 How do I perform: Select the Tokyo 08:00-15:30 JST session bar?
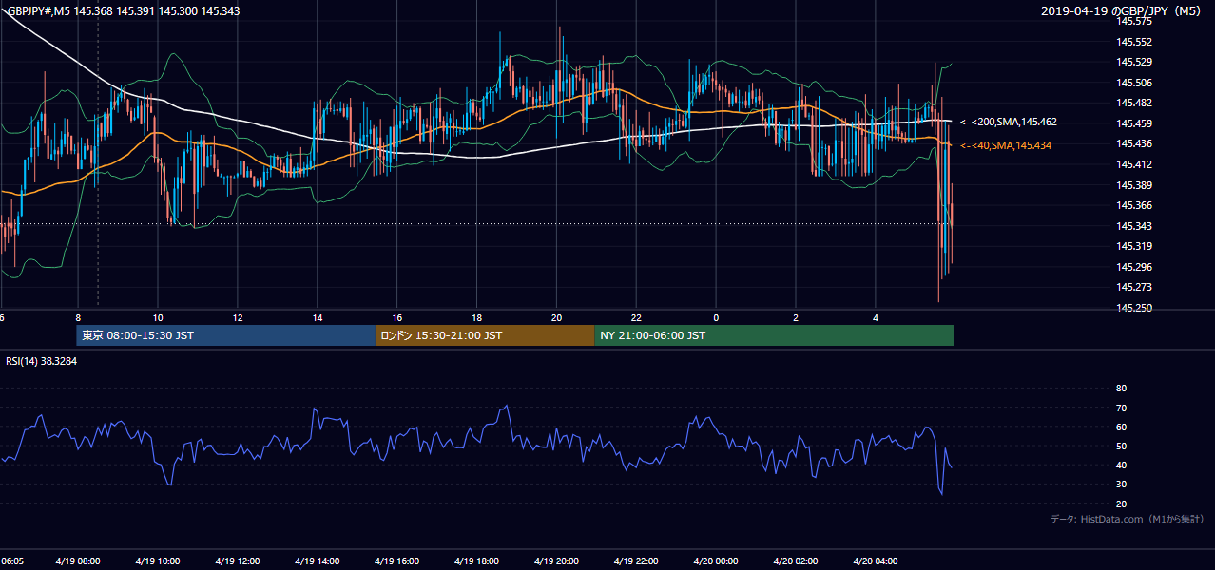click(226, 335)
